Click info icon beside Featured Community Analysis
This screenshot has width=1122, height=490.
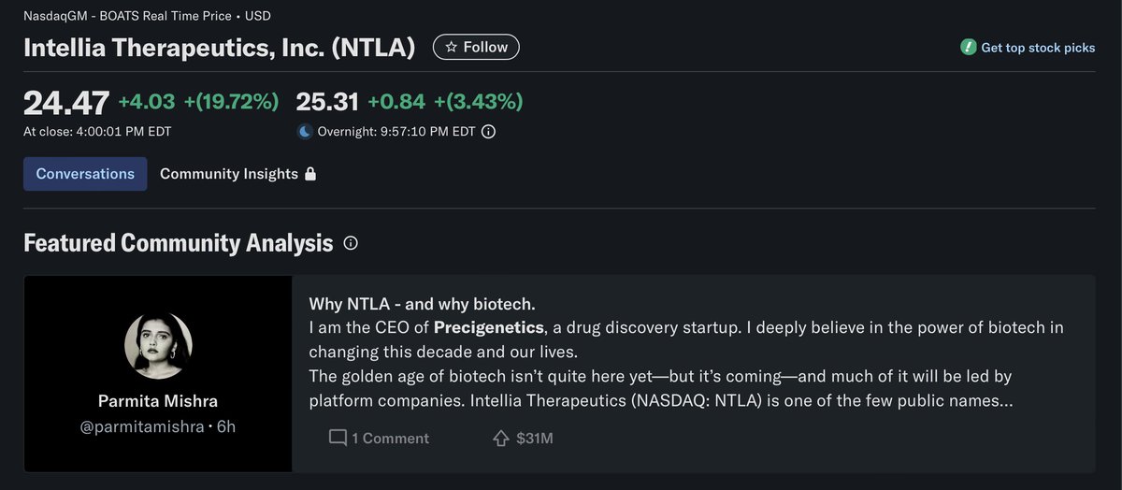(x=351, y=243)
